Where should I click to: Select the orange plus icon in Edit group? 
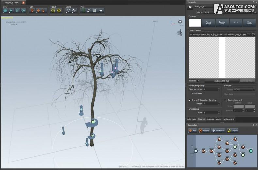tap(38, 10)
